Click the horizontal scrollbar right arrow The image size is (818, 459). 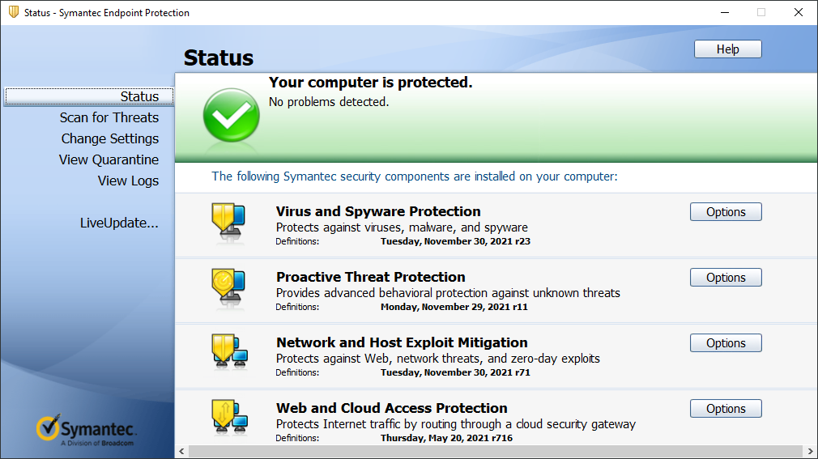pos(811,451)
